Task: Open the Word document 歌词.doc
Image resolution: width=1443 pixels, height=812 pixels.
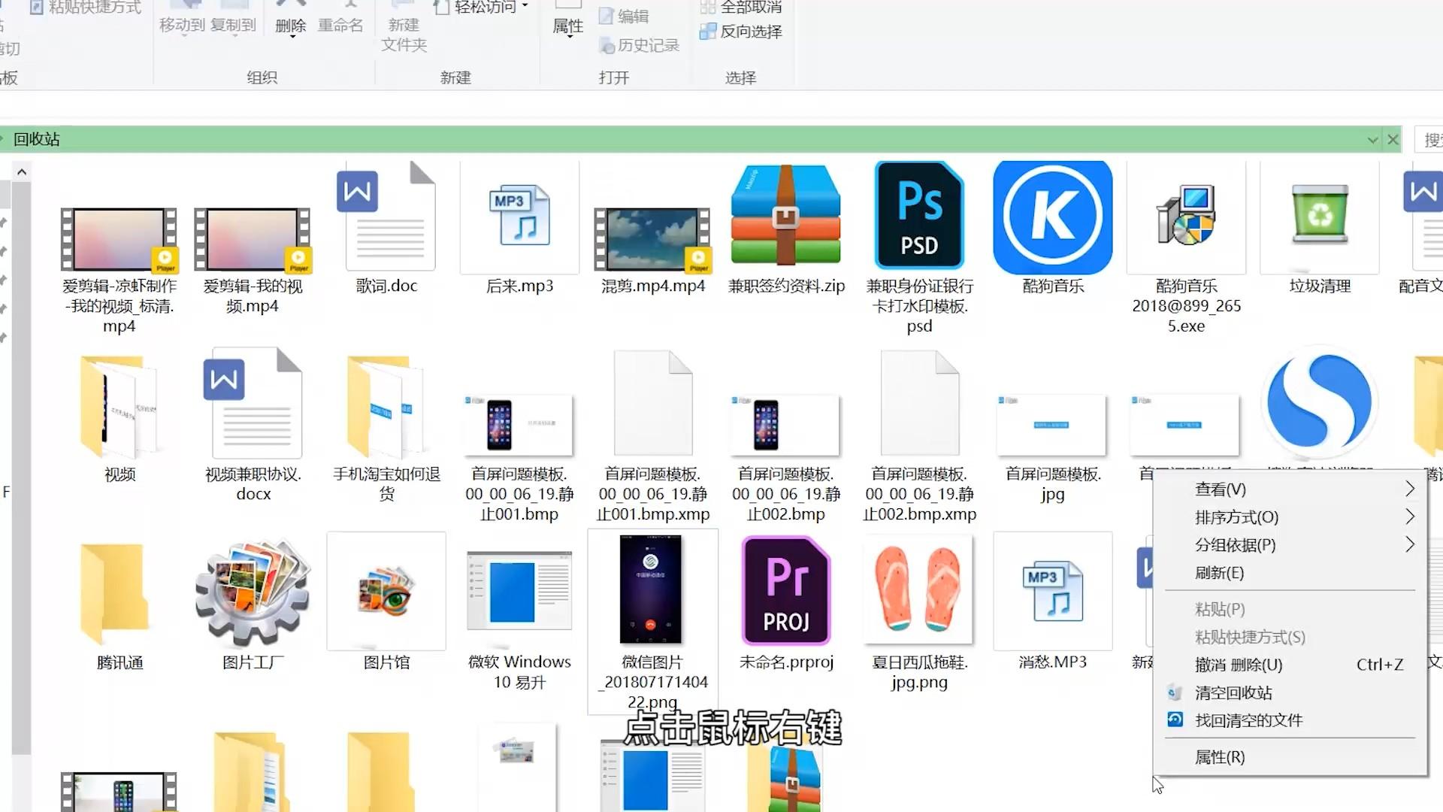Action: [386, 216]
